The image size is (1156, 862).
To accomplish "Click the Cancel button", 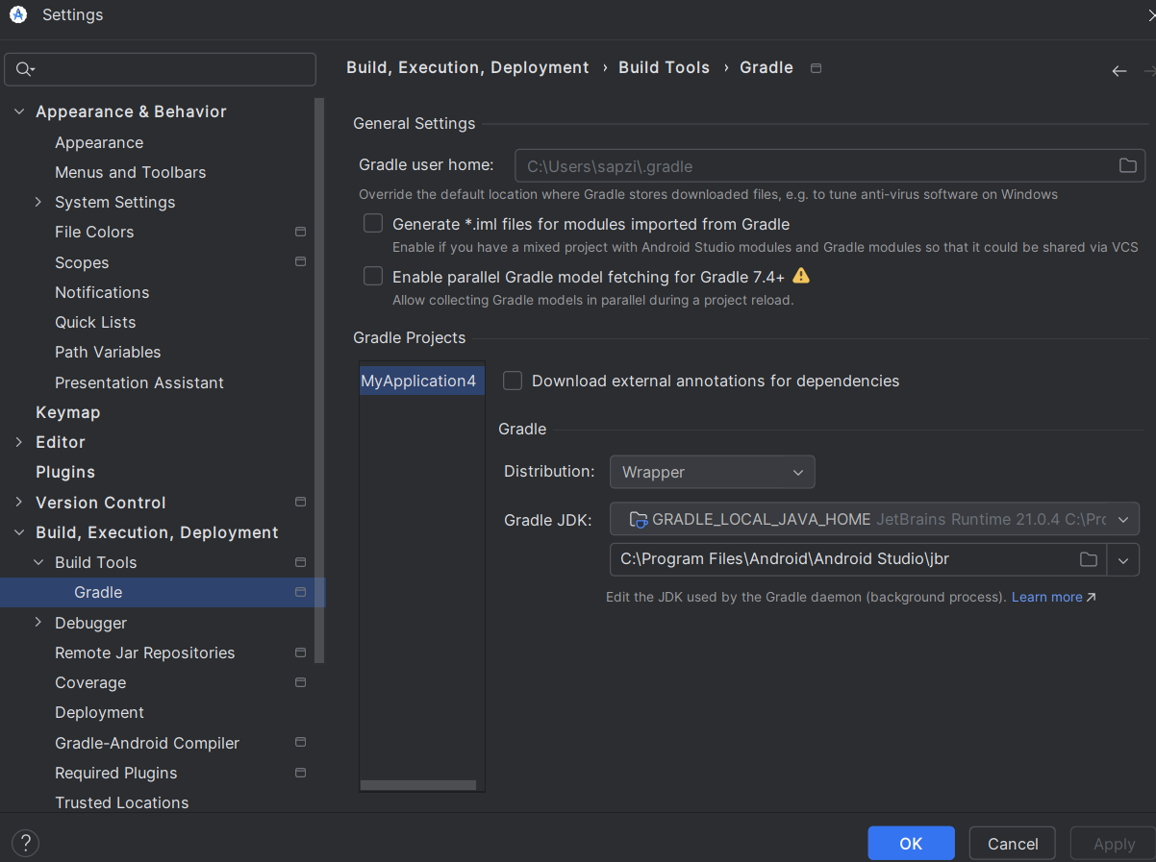I will (1013, 844).
